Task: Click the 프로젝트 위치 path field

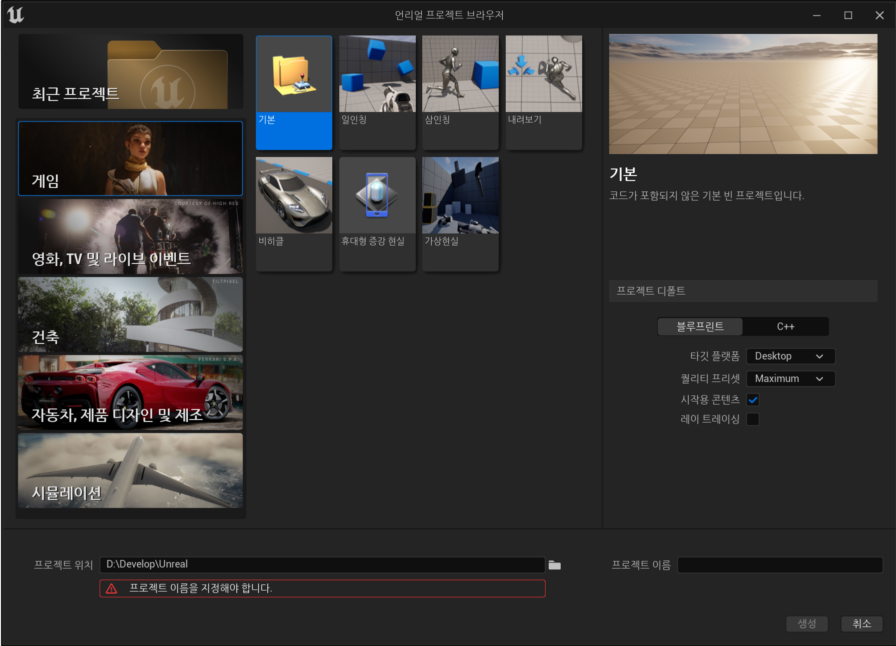Action: (322, 564)
